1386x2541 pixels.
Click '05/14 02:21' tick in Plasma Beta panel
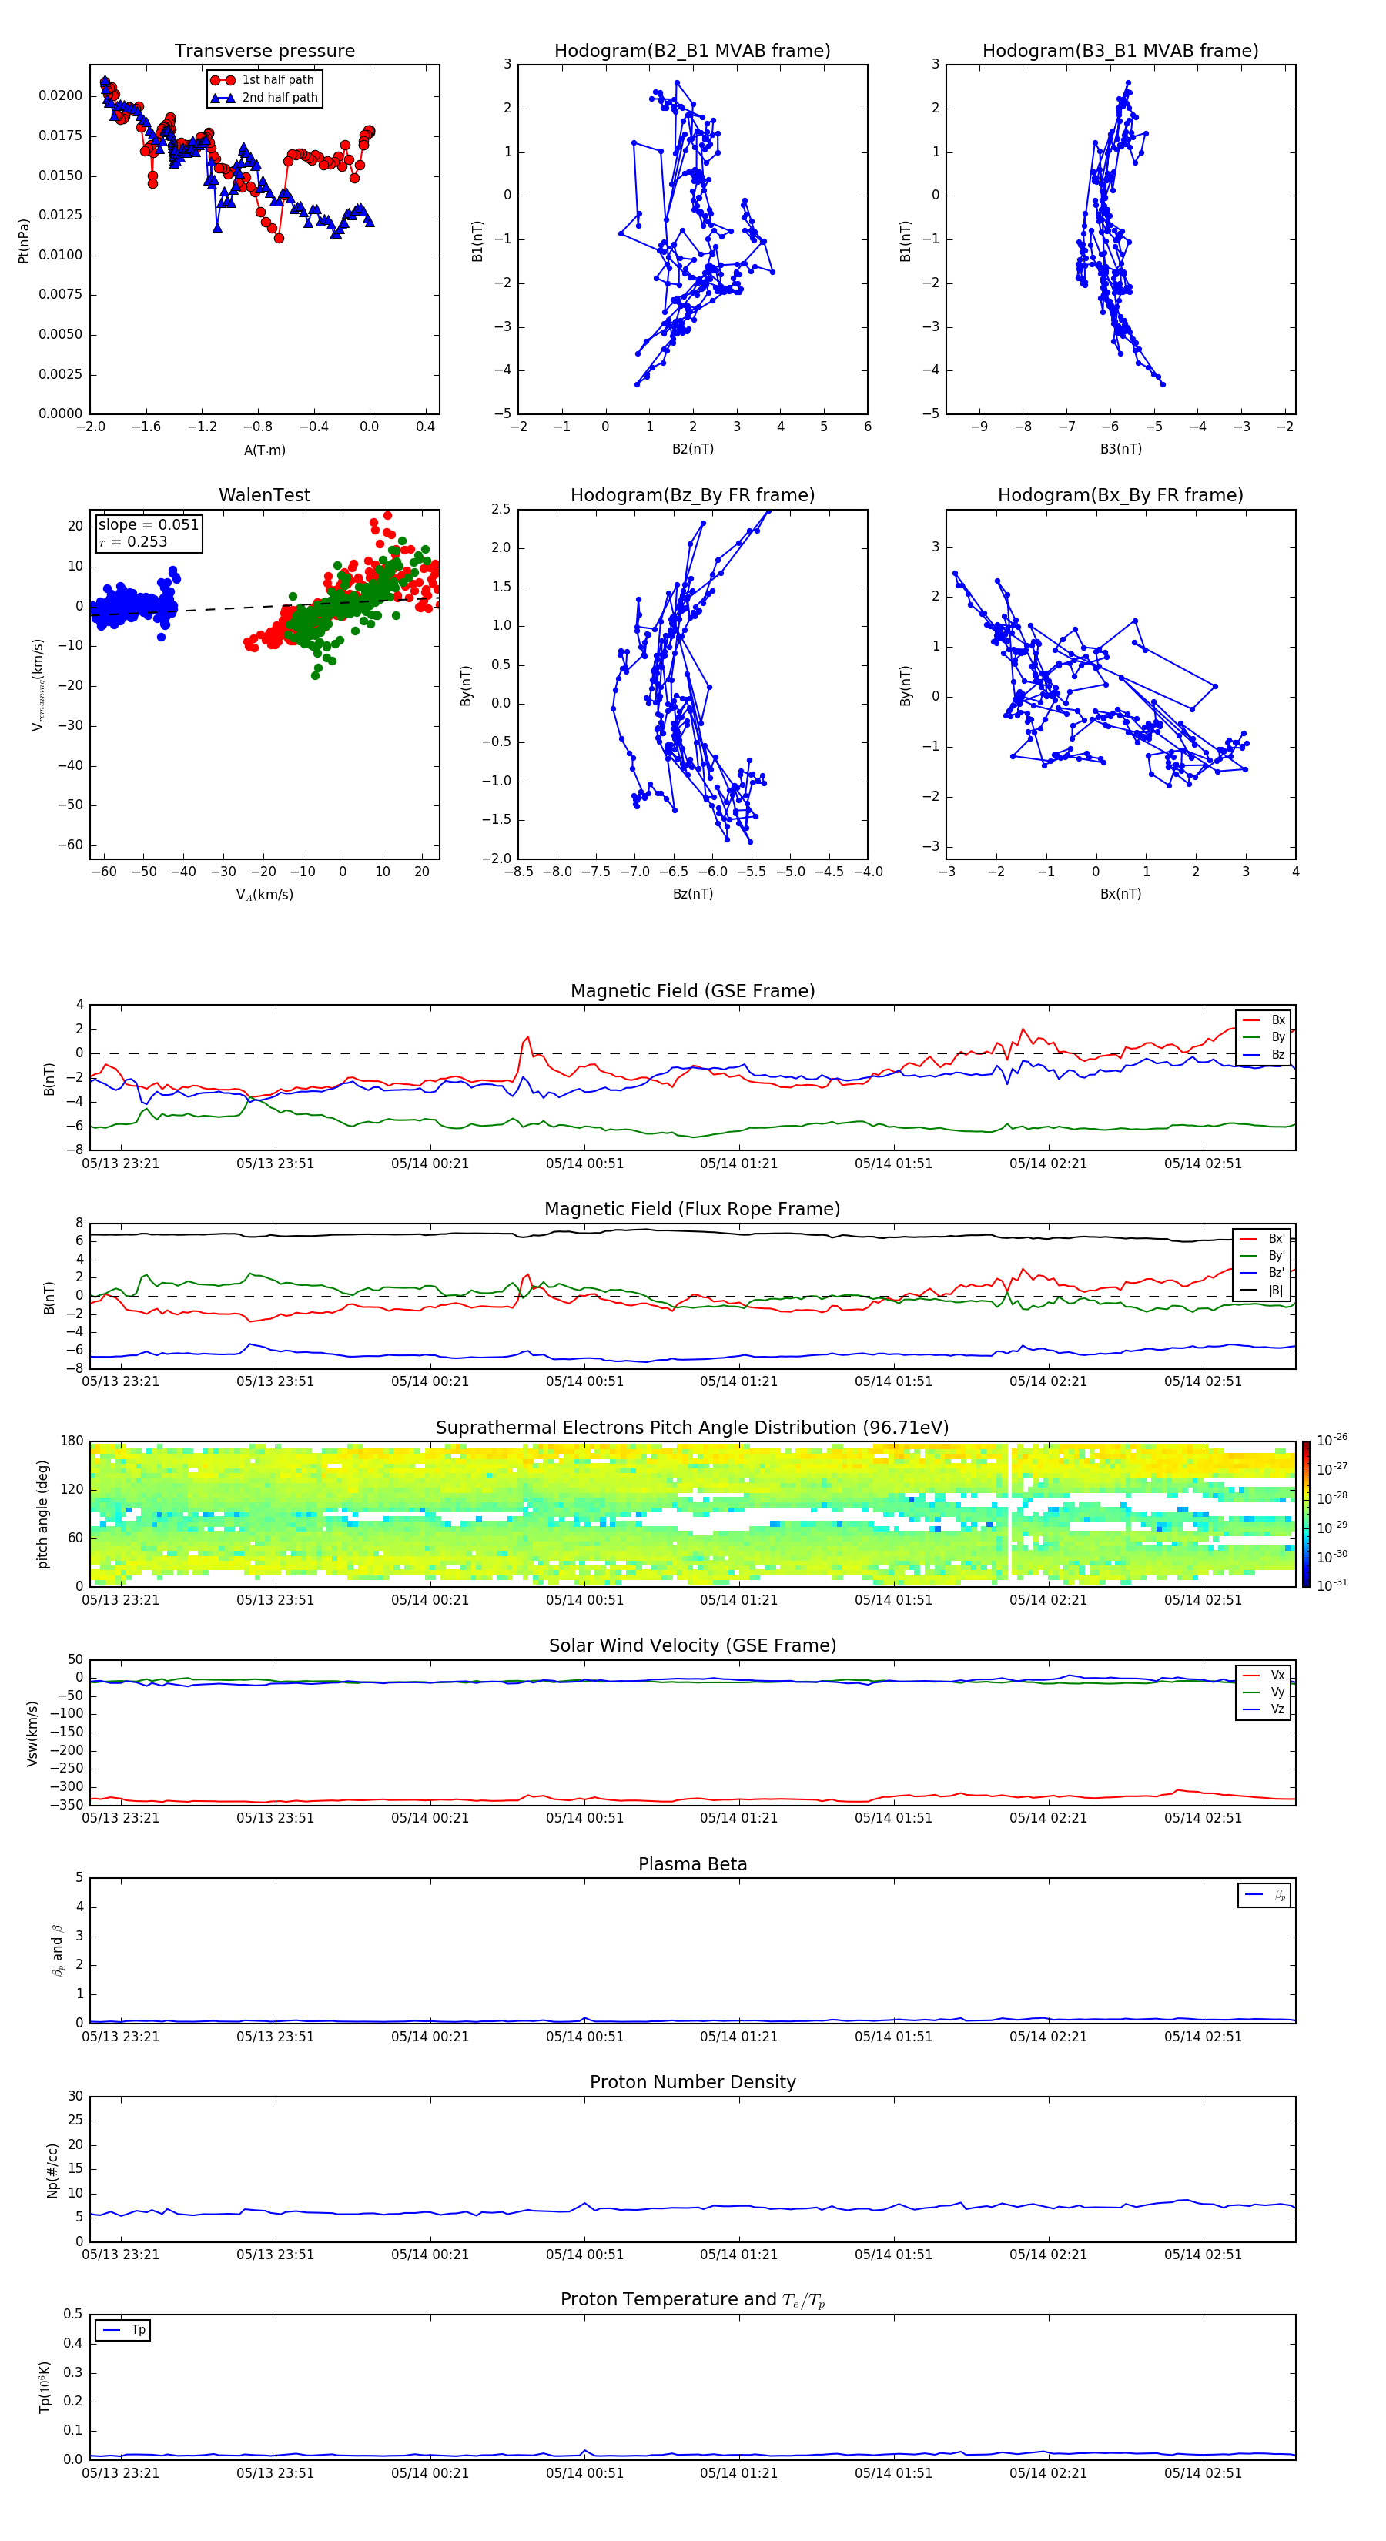pyautogui.click(x=1048, y=2036)
